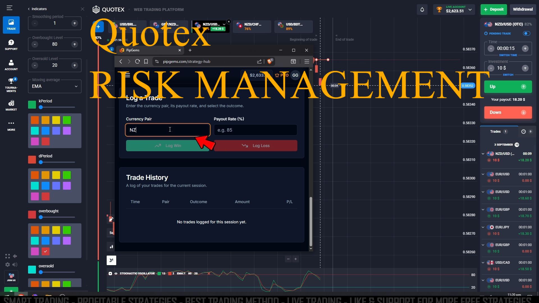The height and width of the screenshot is (303, 539).
Task: Switch to the NZD/CHF asset tab
Action: (x=252, y=27)
